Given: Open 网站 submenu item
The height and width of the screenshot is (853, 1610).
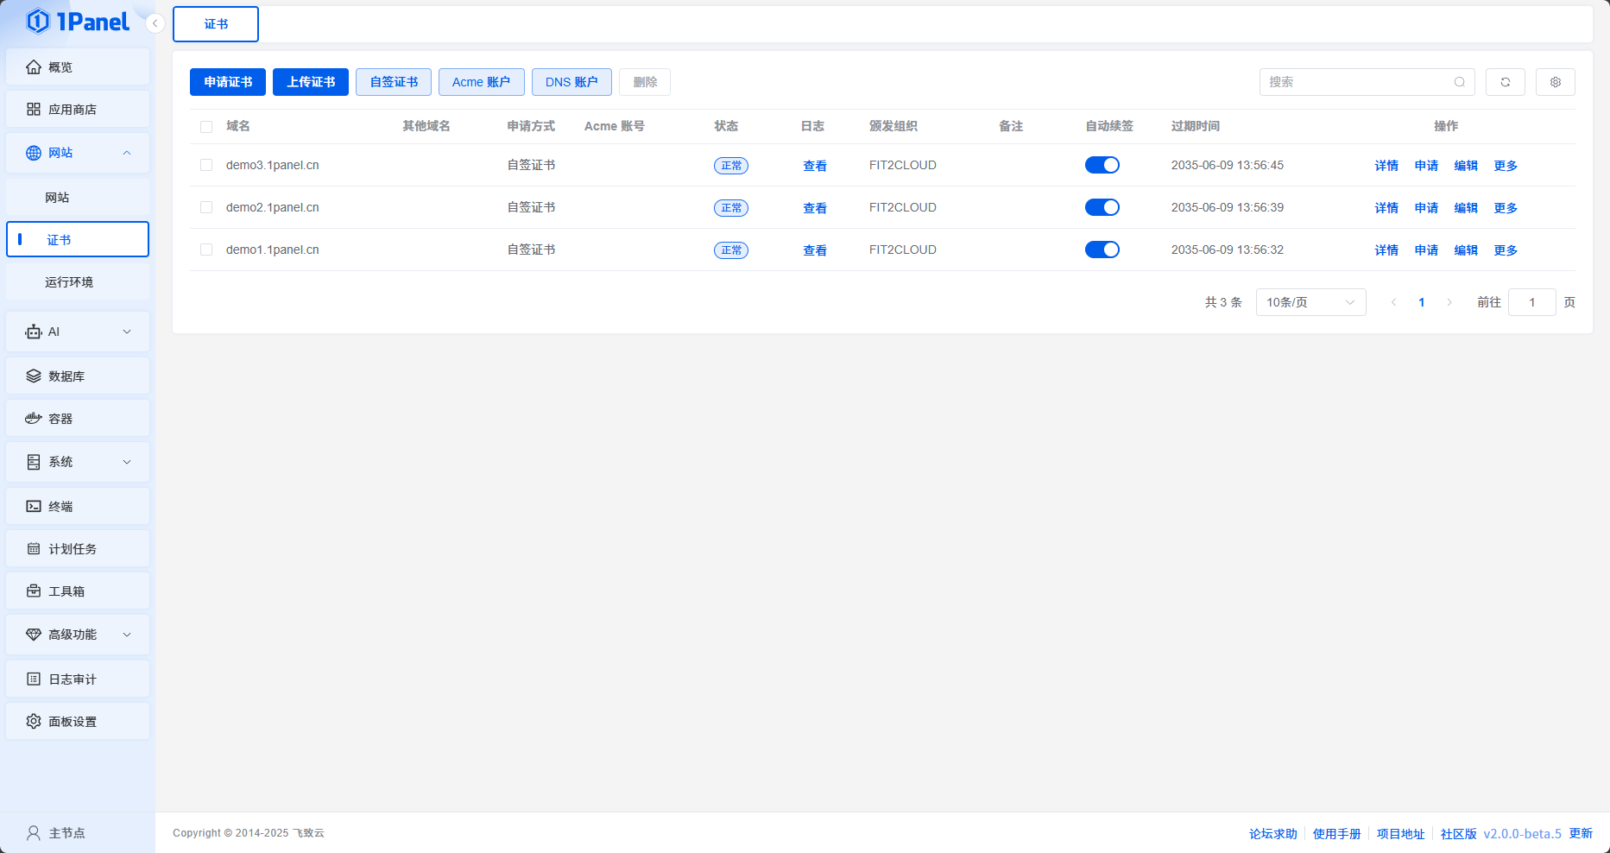Looking at the screenshot, I should click(x=78, y=198).
